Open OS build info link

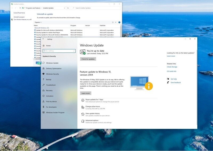click(171, 71)
